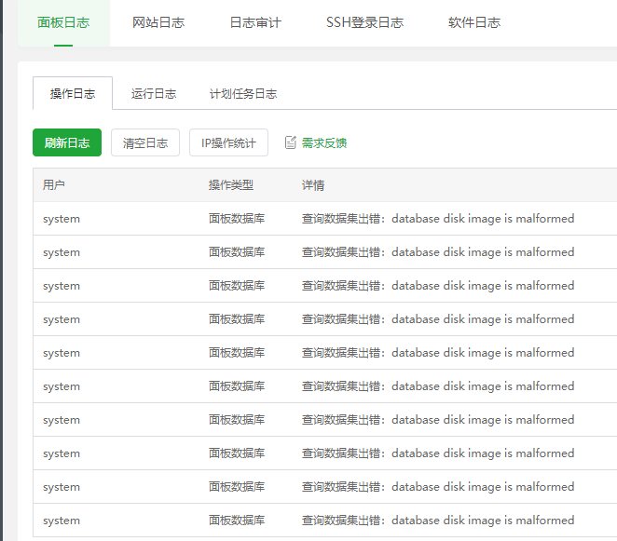Open the SSH登录日志 tab
The width and height of the screenshot is (617, 541).
tap(364, 22)
